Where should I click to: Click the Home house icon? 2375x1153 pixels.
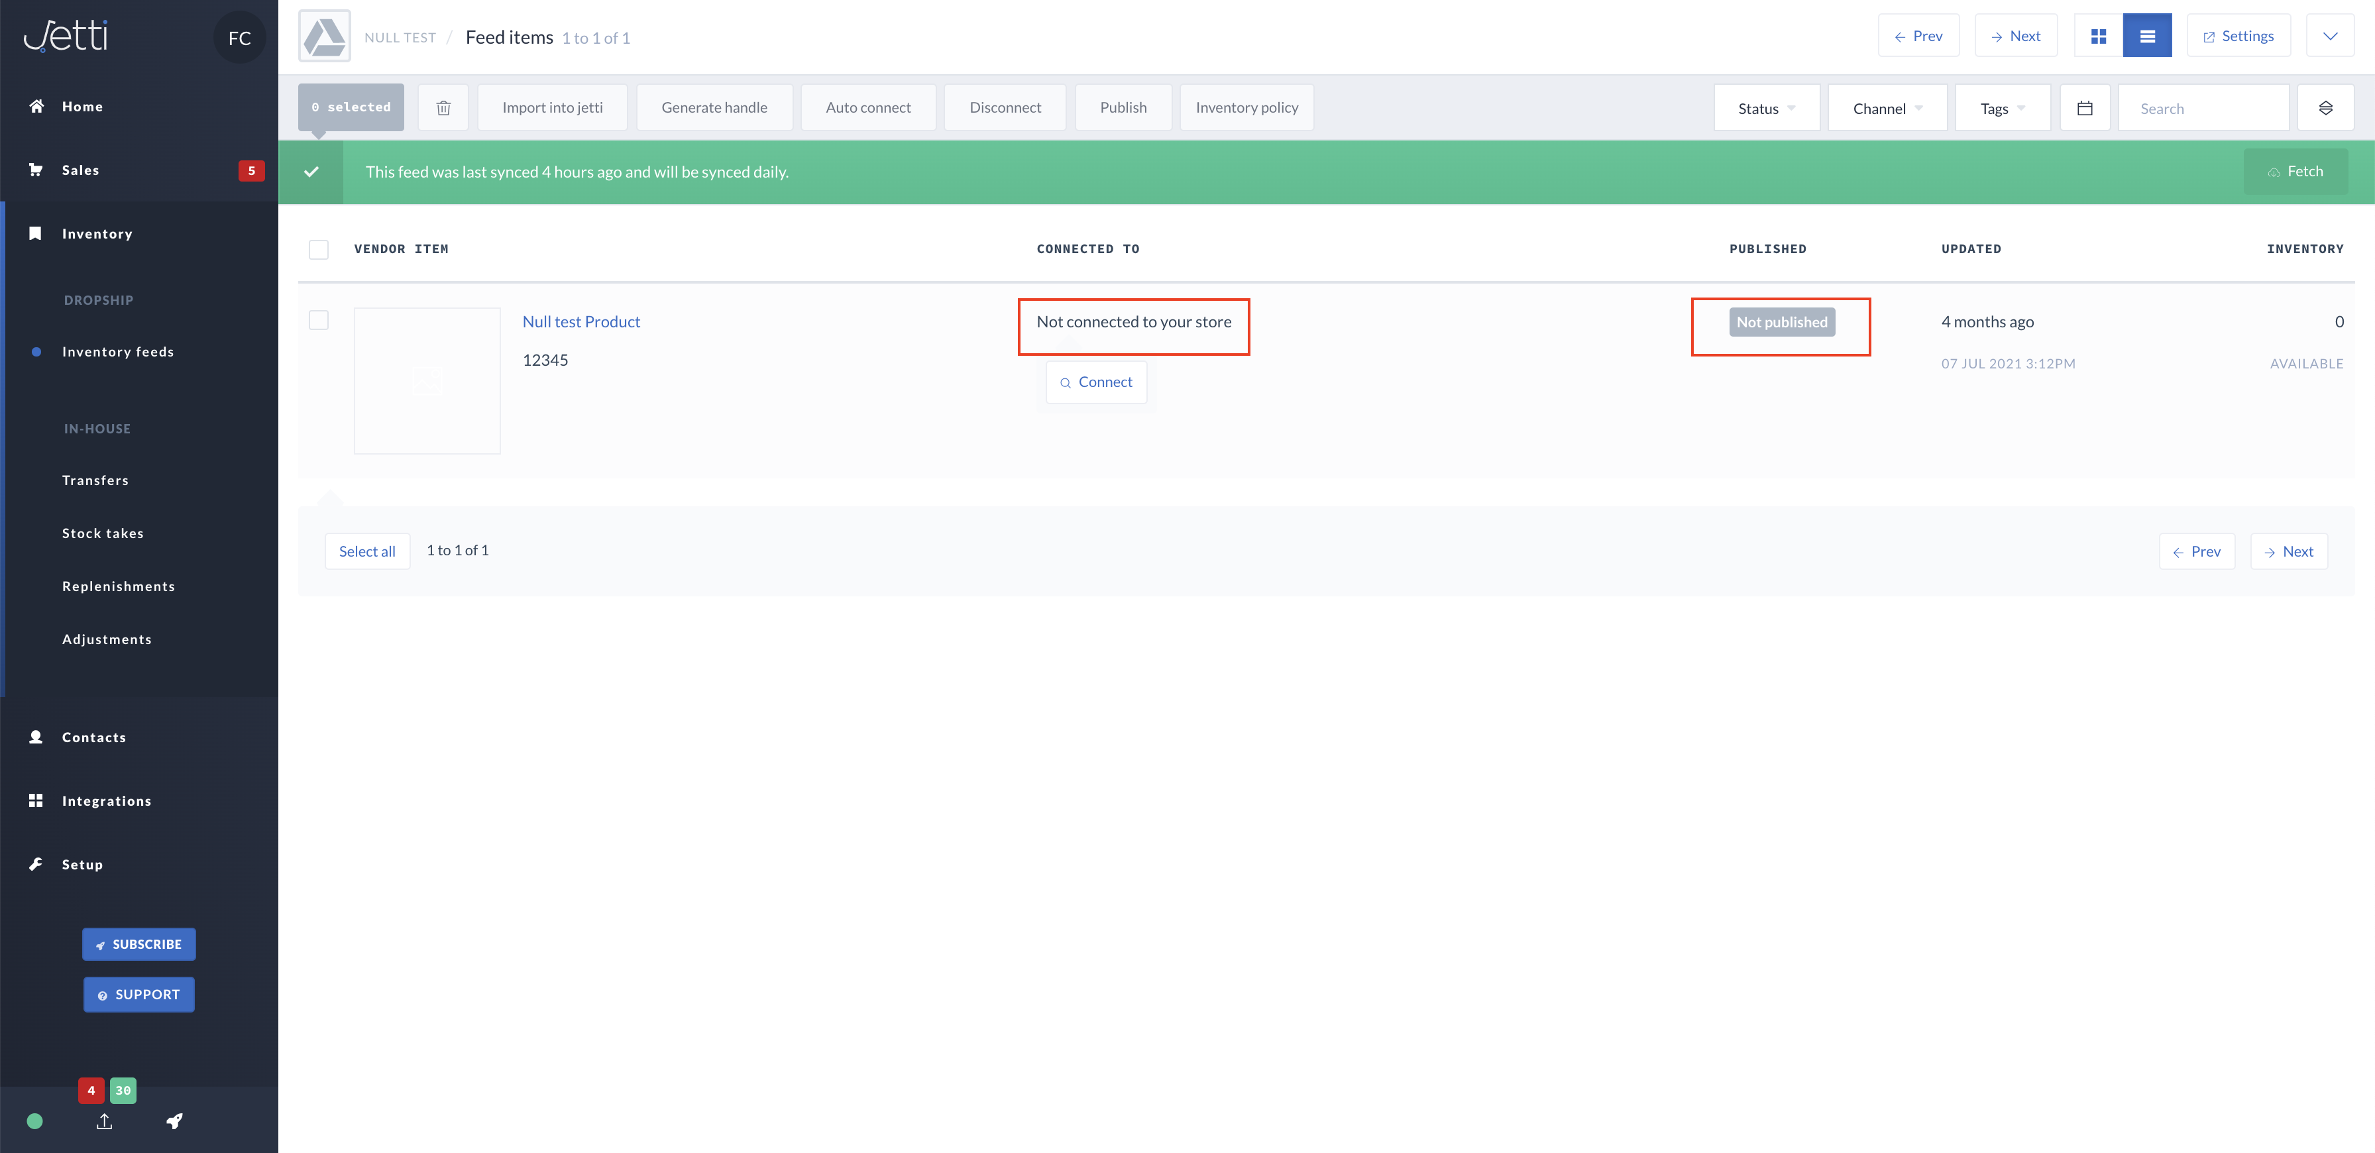(36, 106)
